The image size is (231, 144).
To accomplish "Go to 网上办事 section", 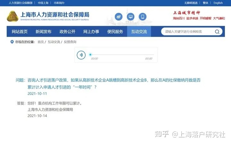I will pyautogui.click(x=91, y=32).
